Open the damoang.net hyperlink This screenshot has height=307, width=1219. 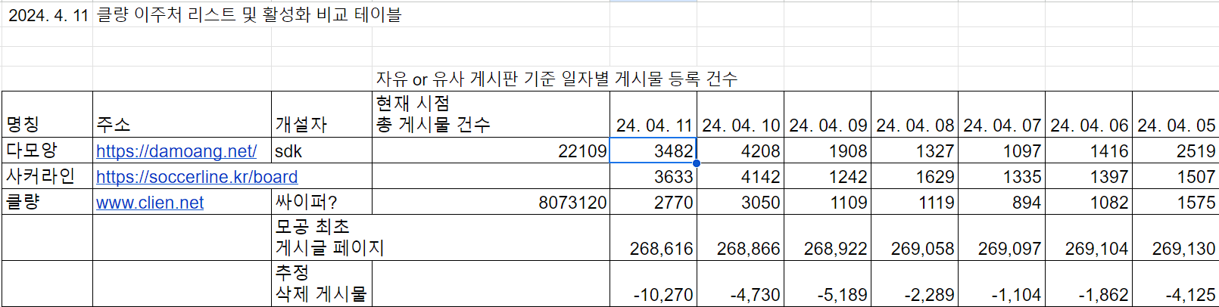[x=176, y=151]
